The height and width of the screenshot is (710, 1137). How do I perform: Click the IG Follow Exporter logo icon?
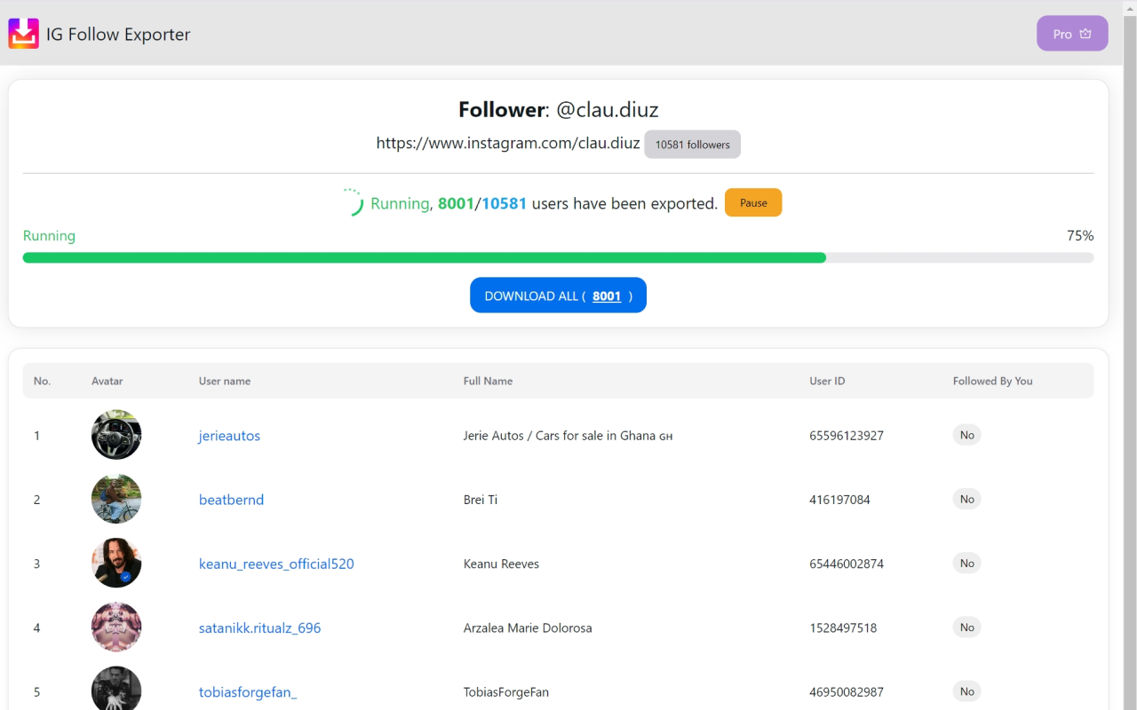coord(23,33)
